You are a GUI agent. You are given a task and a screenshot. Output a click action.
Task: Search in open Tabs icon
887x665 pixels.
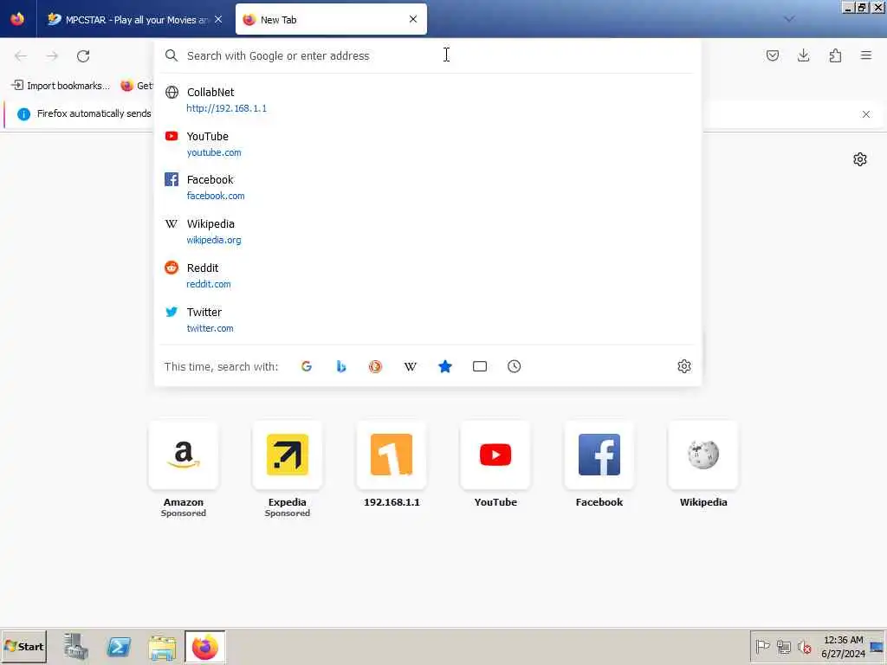coord(480,366)
